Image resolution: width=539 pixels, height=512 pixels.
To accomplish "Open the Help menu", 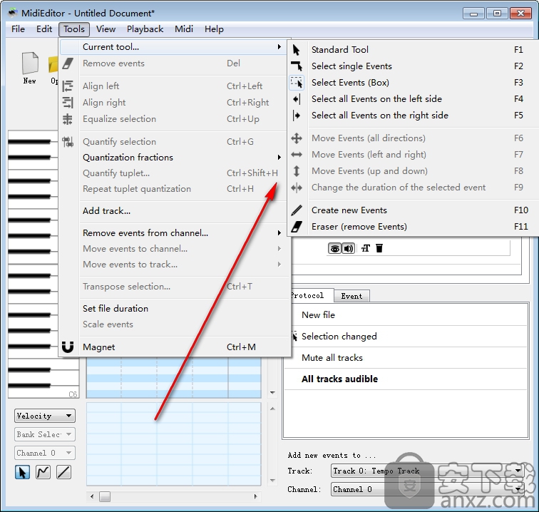I will pos(214,29).
